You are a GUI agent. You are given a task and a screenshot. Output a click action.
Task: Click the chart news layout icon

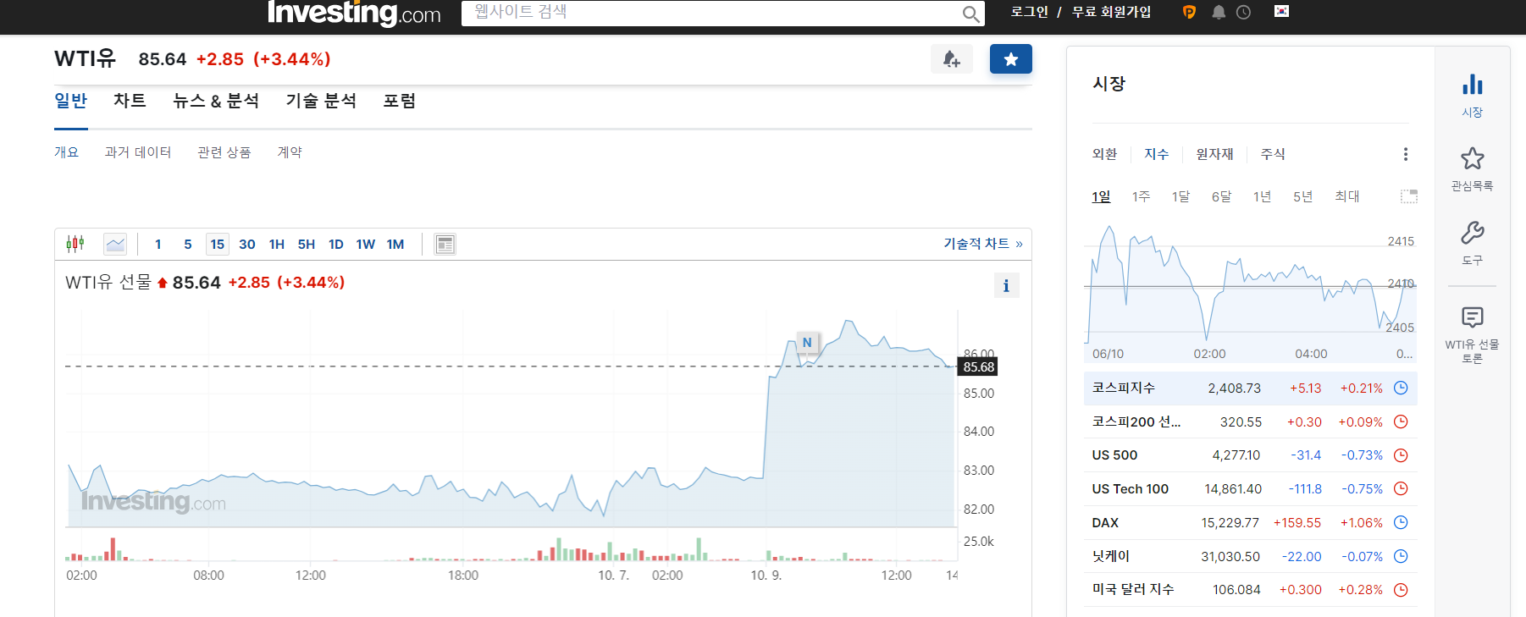pyautogui.click(x=445, y=245)
